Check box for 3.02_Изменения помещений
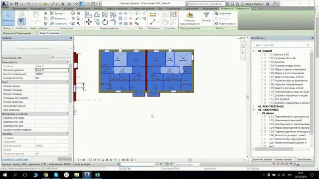Viewport: 319px width, 179px height. point(262,120)
